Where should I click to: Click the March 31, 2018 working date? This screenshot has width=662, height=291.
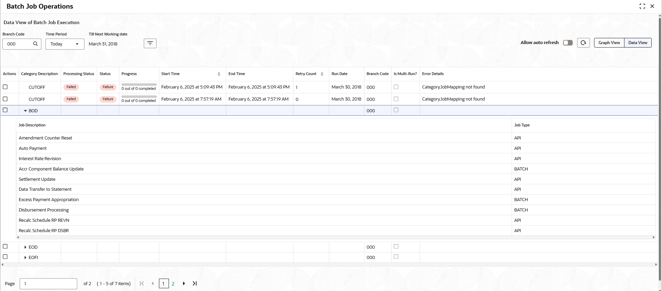(x=103, y=44)
